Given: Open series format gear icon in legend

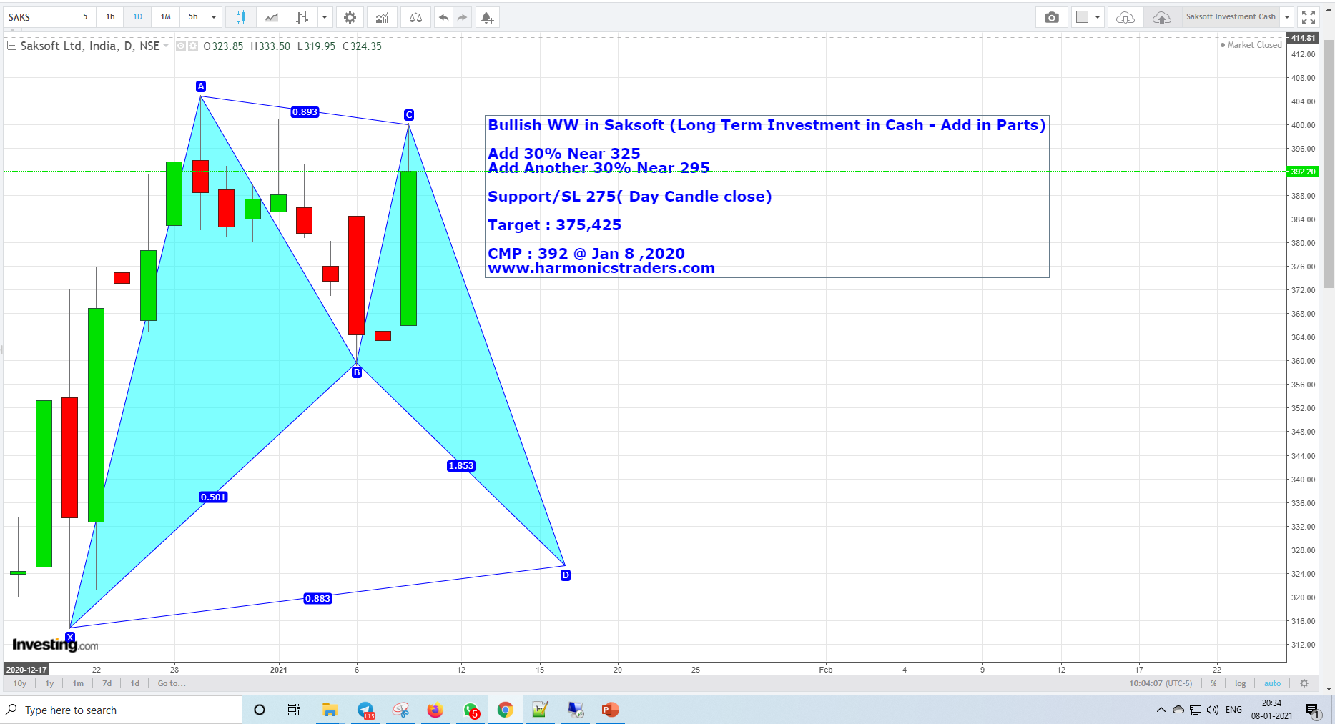Looking at the screenshot, I should (193, 46).
